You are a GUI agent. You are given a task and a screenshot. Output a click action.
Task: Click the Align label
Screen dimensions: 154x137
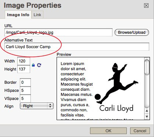[x=9, y=106]
